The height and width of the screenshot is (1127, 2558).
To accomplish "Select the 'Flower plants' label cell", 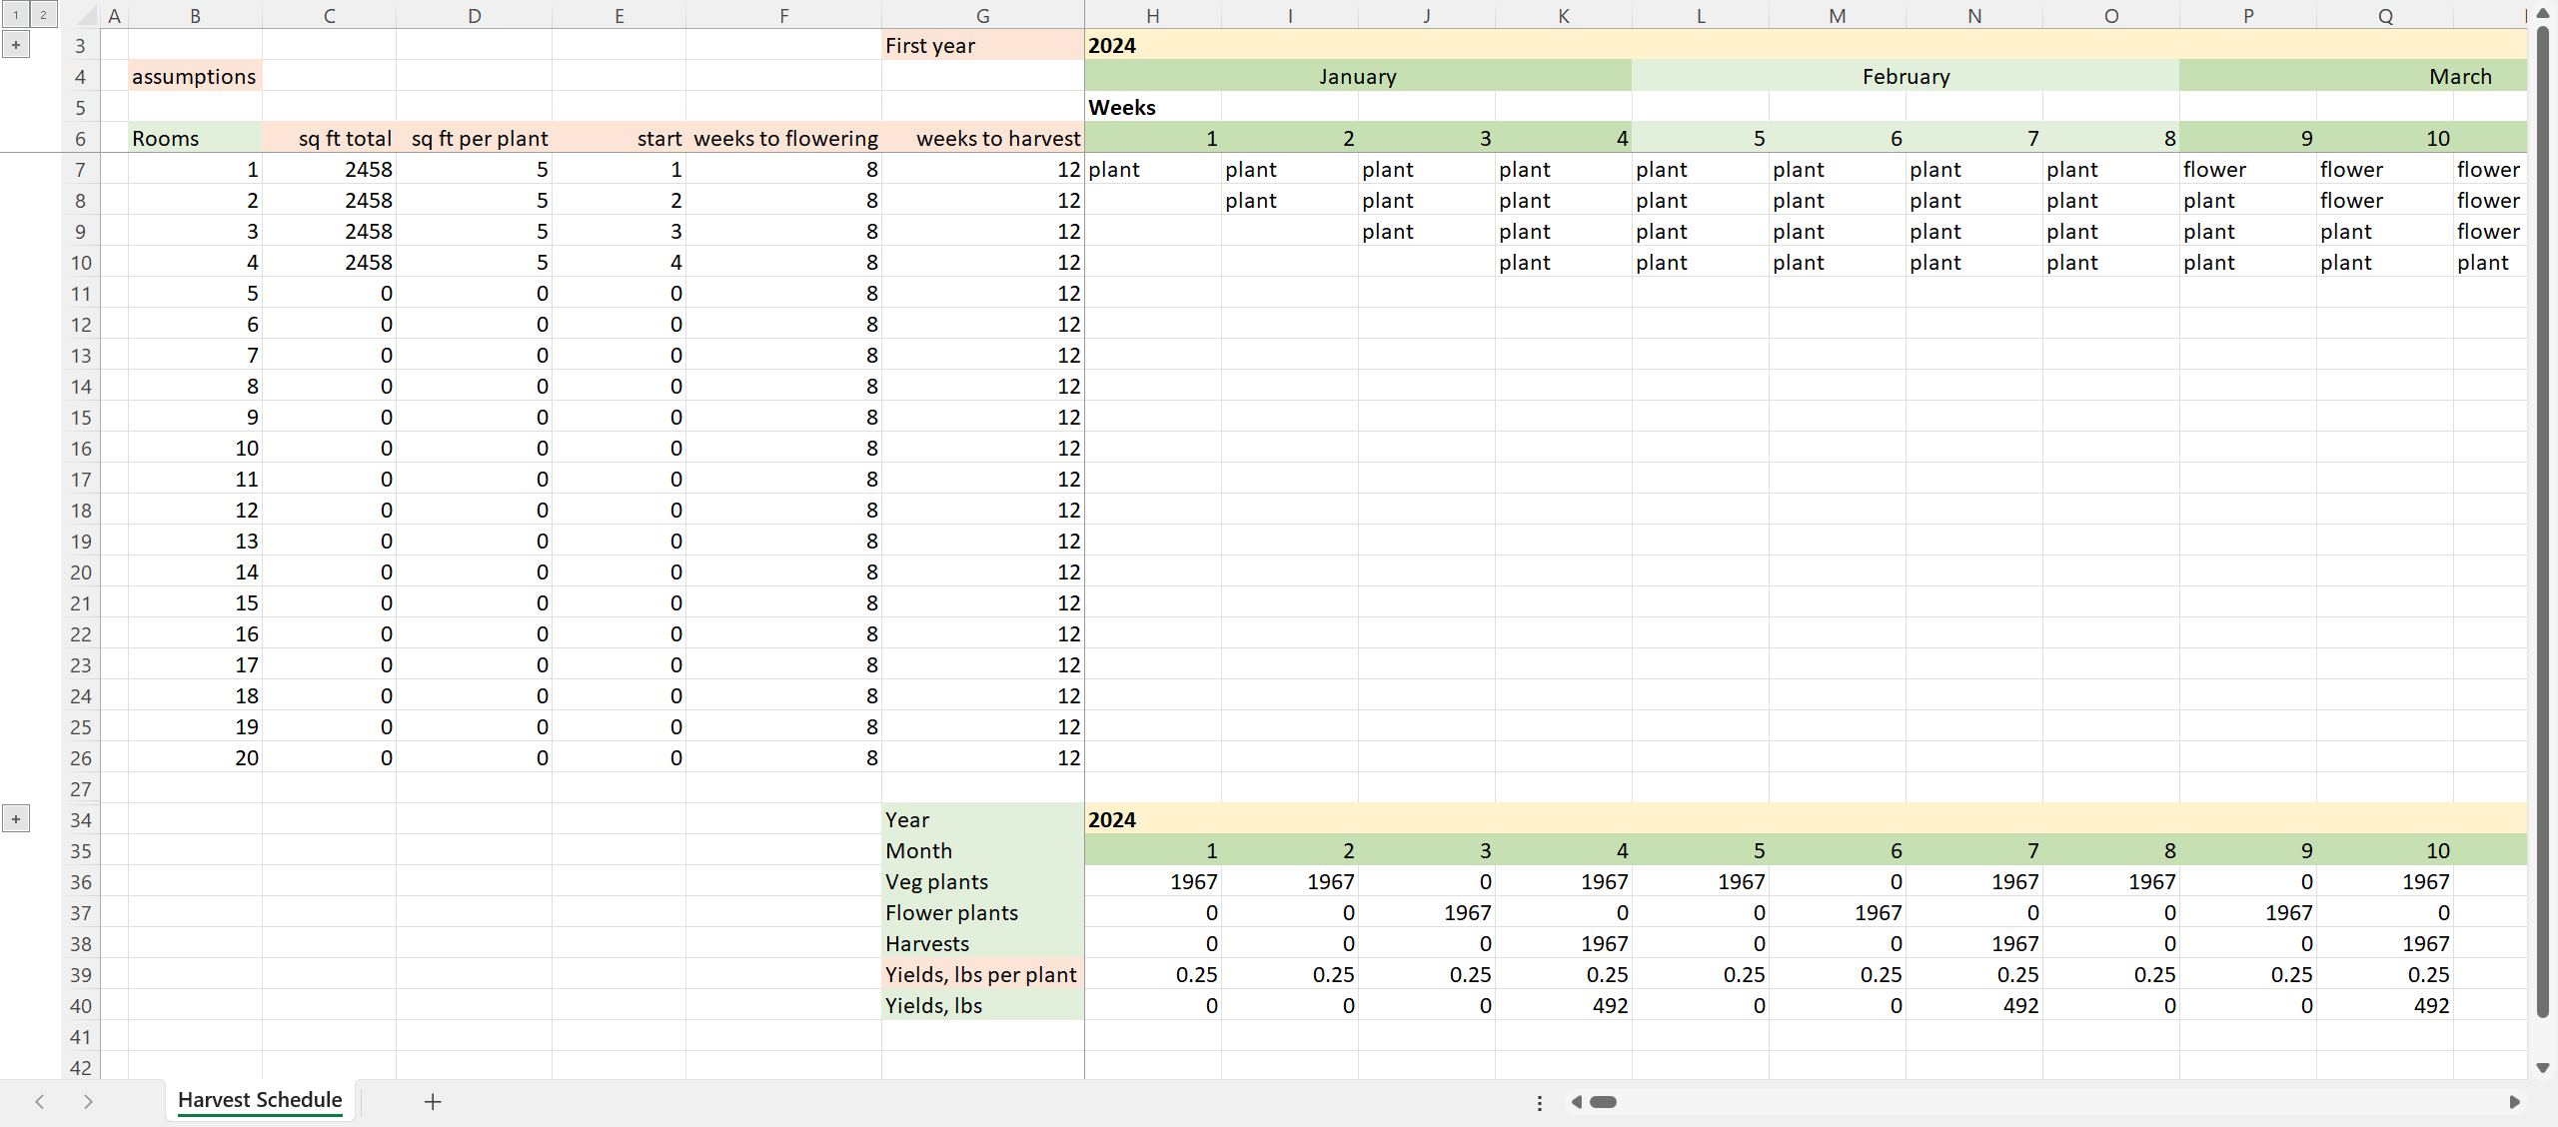I will point(983,912).
